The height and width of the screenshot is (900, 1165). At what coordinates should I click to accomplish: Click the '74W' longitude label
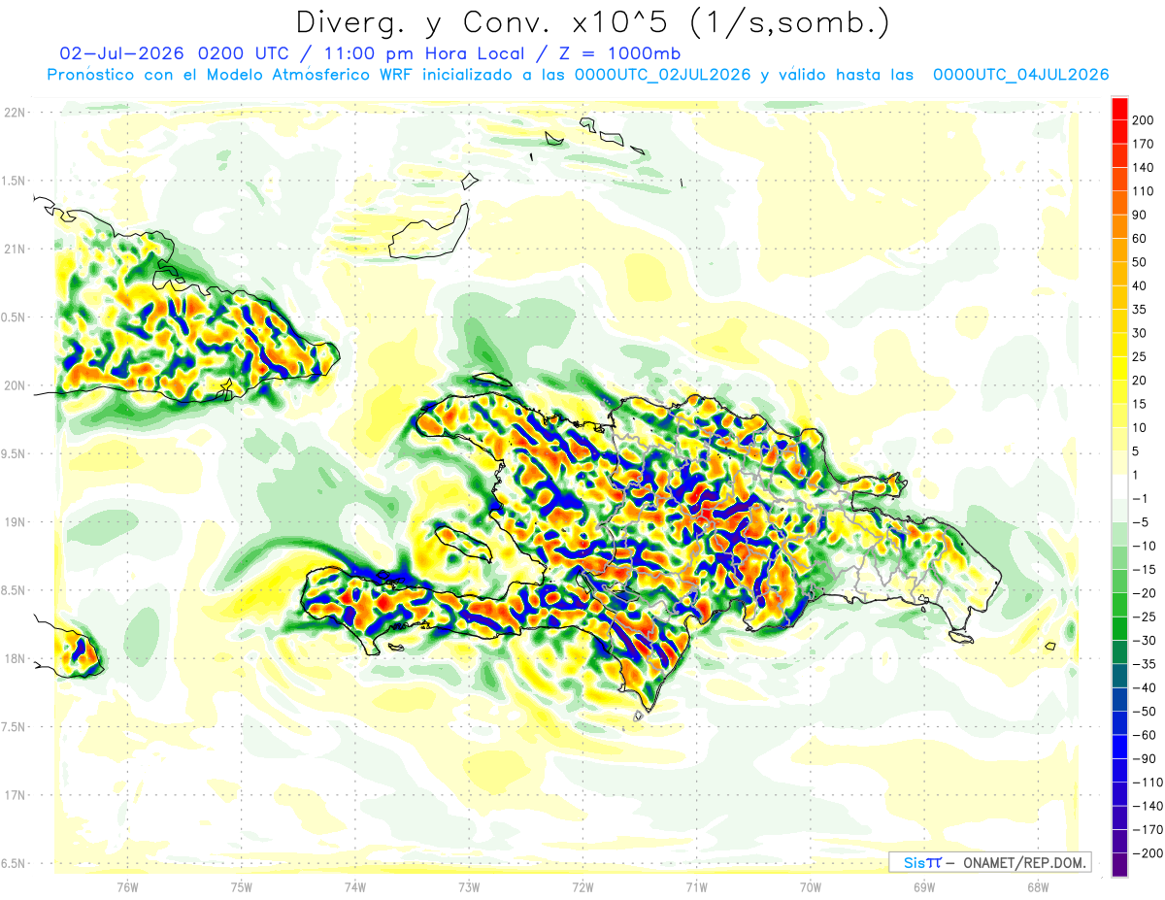tap(355, 886)
